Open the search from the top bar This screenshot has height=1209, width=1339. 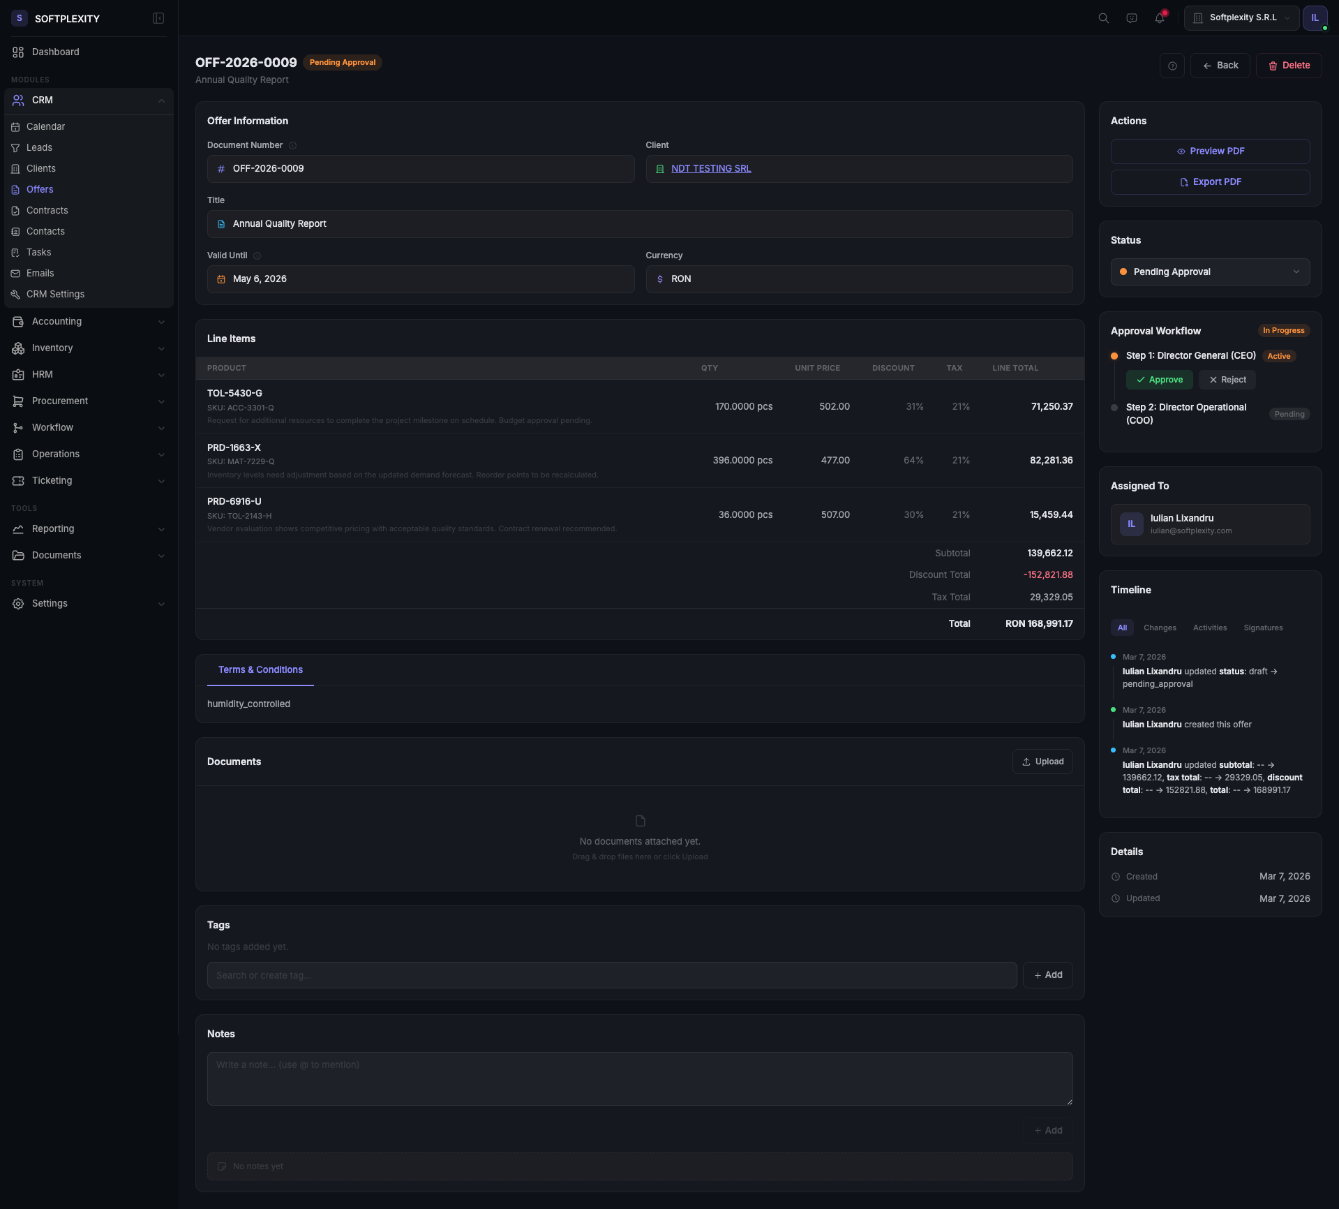1102,18
